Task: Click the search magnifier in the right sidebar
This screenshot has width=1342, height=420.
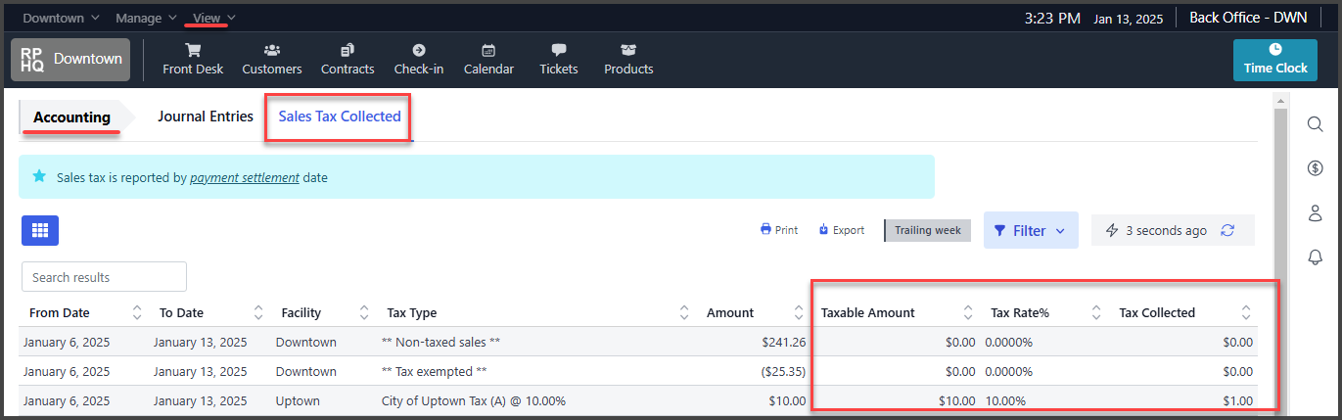Action: 1316,123
